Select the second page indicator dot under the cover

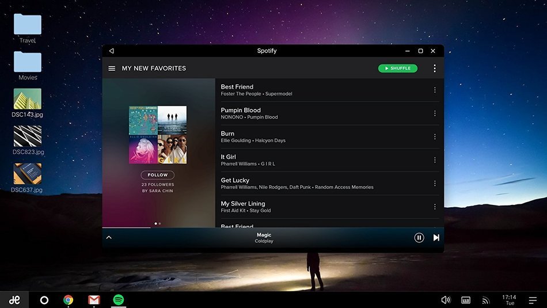point(159,223)
